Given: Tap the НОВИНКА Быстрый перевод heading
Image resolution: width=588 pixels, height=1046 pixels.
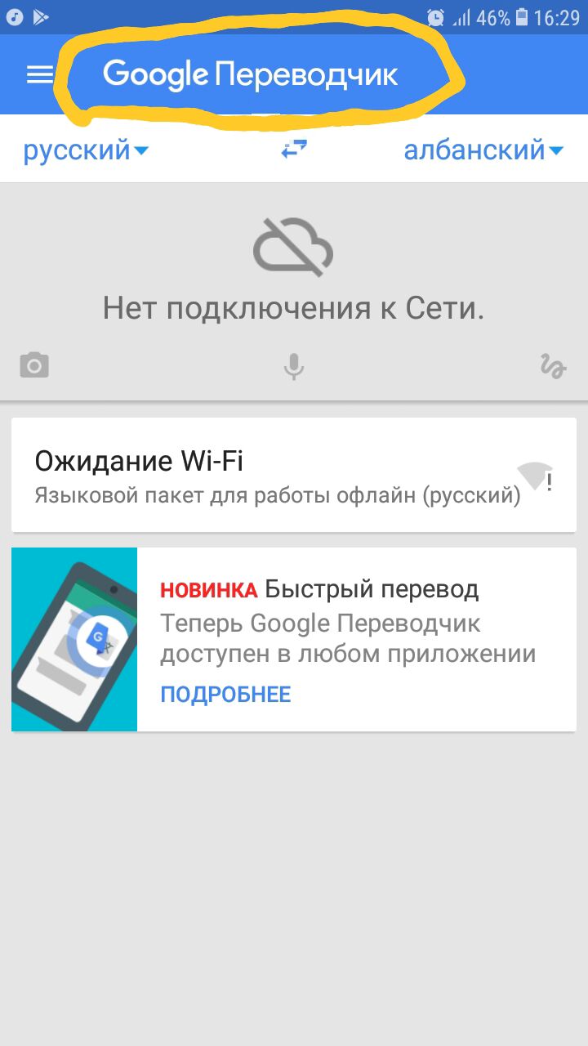Looking at the screenshot, I should [x=319, y=589].
